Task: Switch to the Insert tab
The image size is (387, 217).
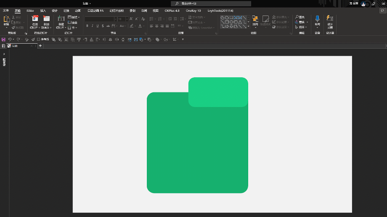Action: tap(43, 11)
